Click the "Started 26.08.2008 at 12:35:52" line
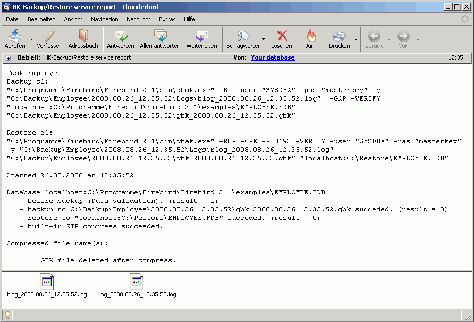 70,175
